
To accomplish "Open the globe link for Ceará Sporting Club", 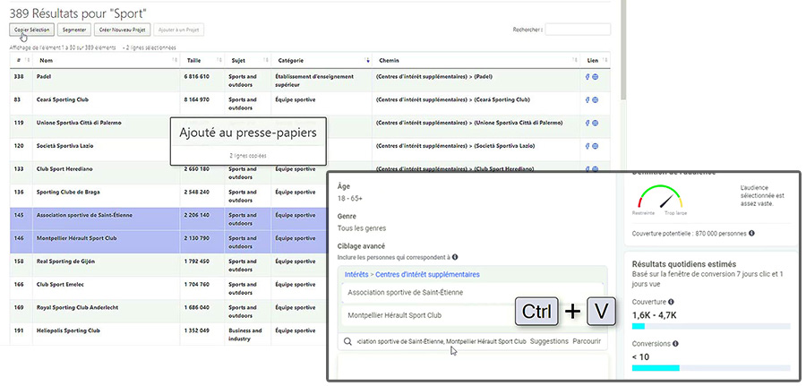I will click(595, 99).
